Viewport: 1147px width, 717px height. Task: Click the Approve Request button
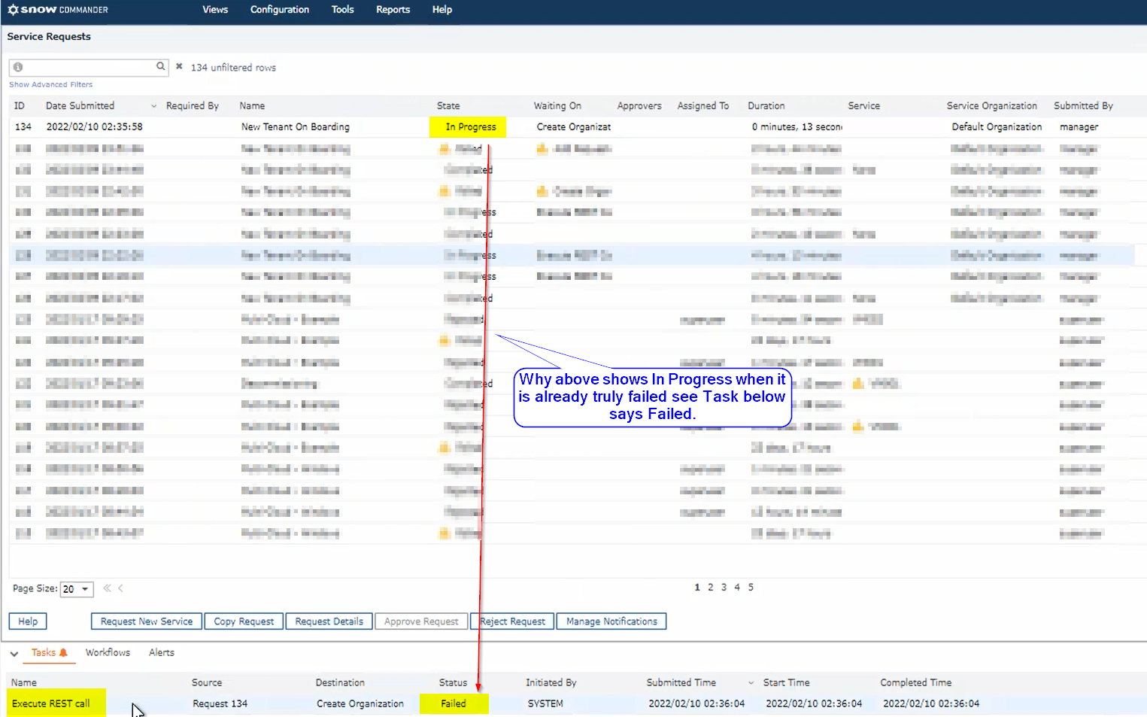click(421, 621)
